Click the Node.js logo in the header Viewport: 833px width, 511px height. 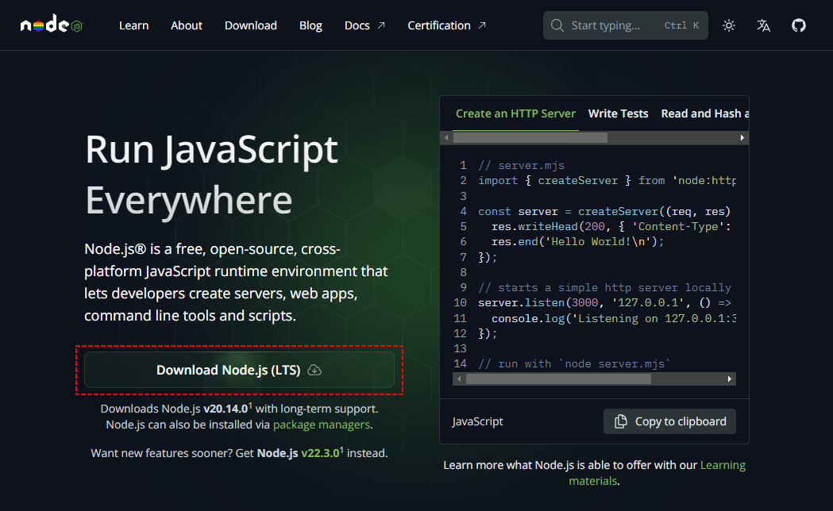click(52, 25)
